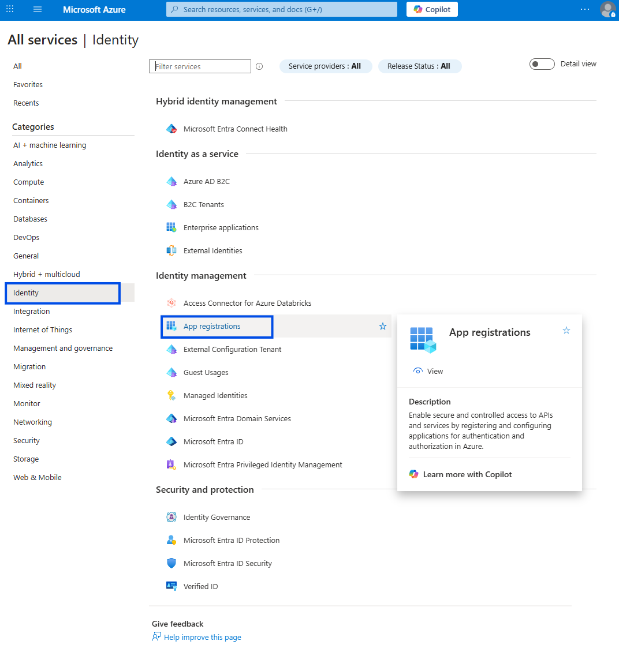Select Internet of Things category

[43, 329]
